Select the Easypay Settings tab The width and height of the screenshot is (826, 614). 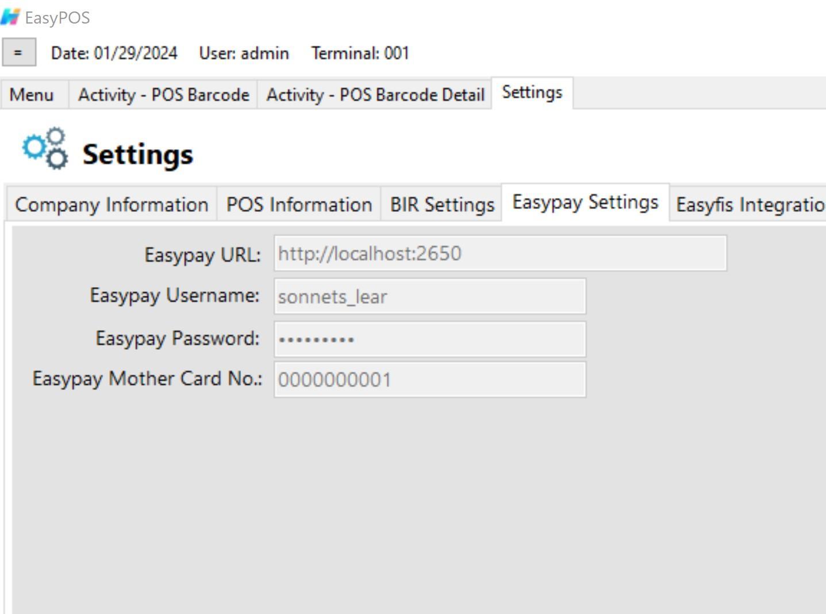point(585,202)
